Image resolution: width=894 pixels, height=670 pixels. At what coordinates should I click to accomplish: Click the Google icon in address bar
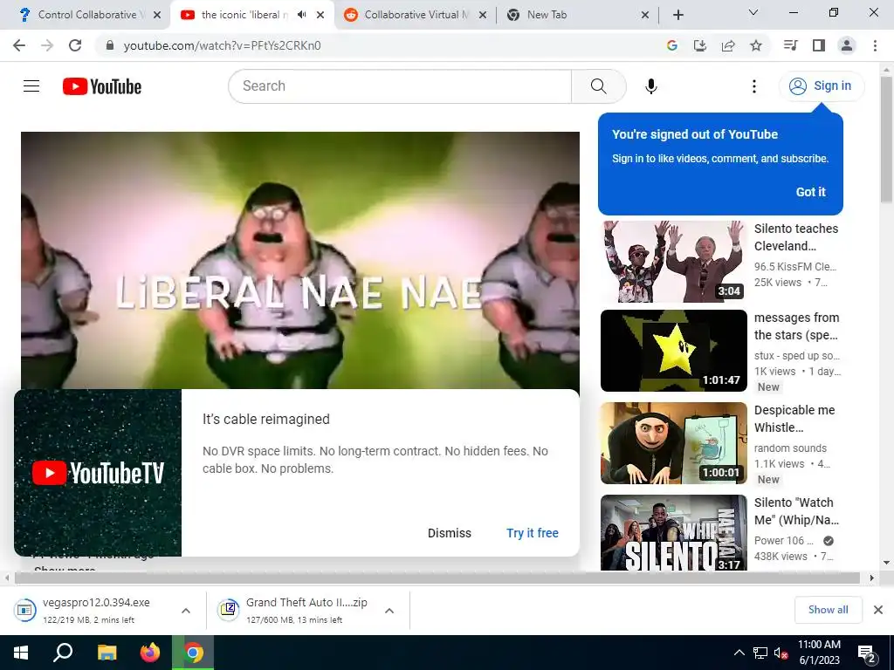coord(672,45)
